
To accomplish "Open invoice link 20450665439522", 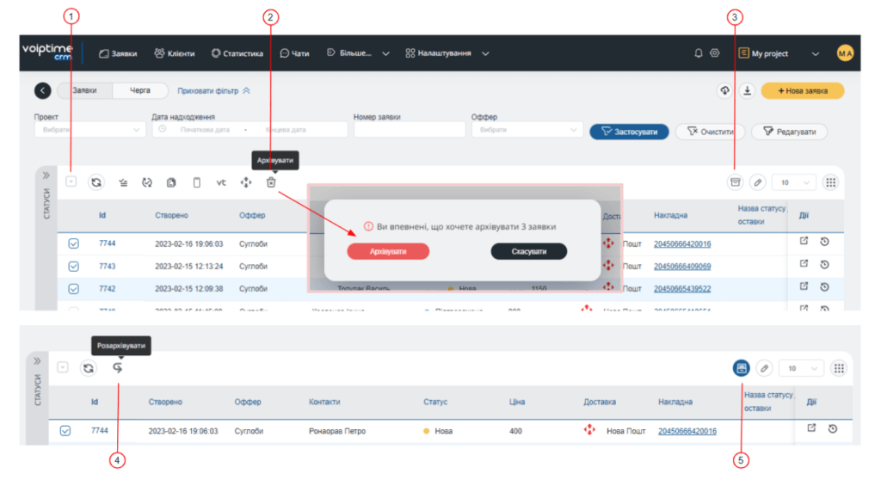I will 682,289.
